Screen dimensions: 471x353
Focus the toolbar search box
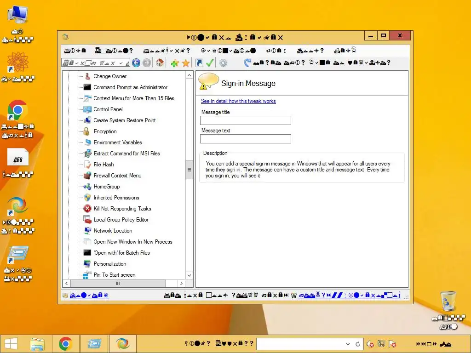(96, 63)
